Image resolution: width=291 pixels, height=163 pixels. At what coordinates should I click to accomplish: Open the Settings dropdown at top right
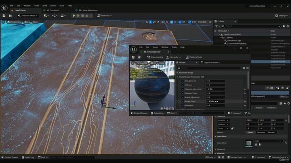click(x=281, y=16)
